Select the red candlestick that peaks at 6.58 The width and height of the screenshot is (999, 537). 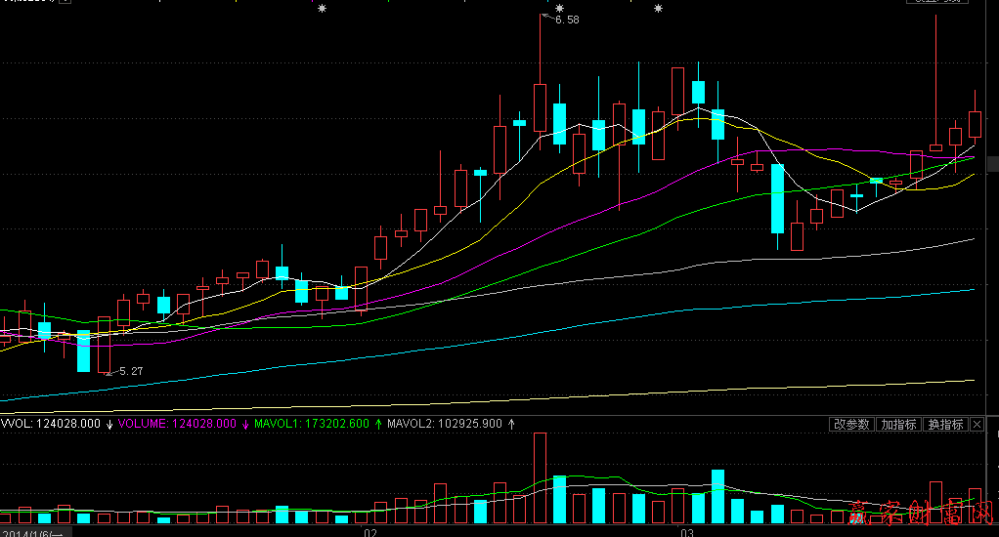540,107
